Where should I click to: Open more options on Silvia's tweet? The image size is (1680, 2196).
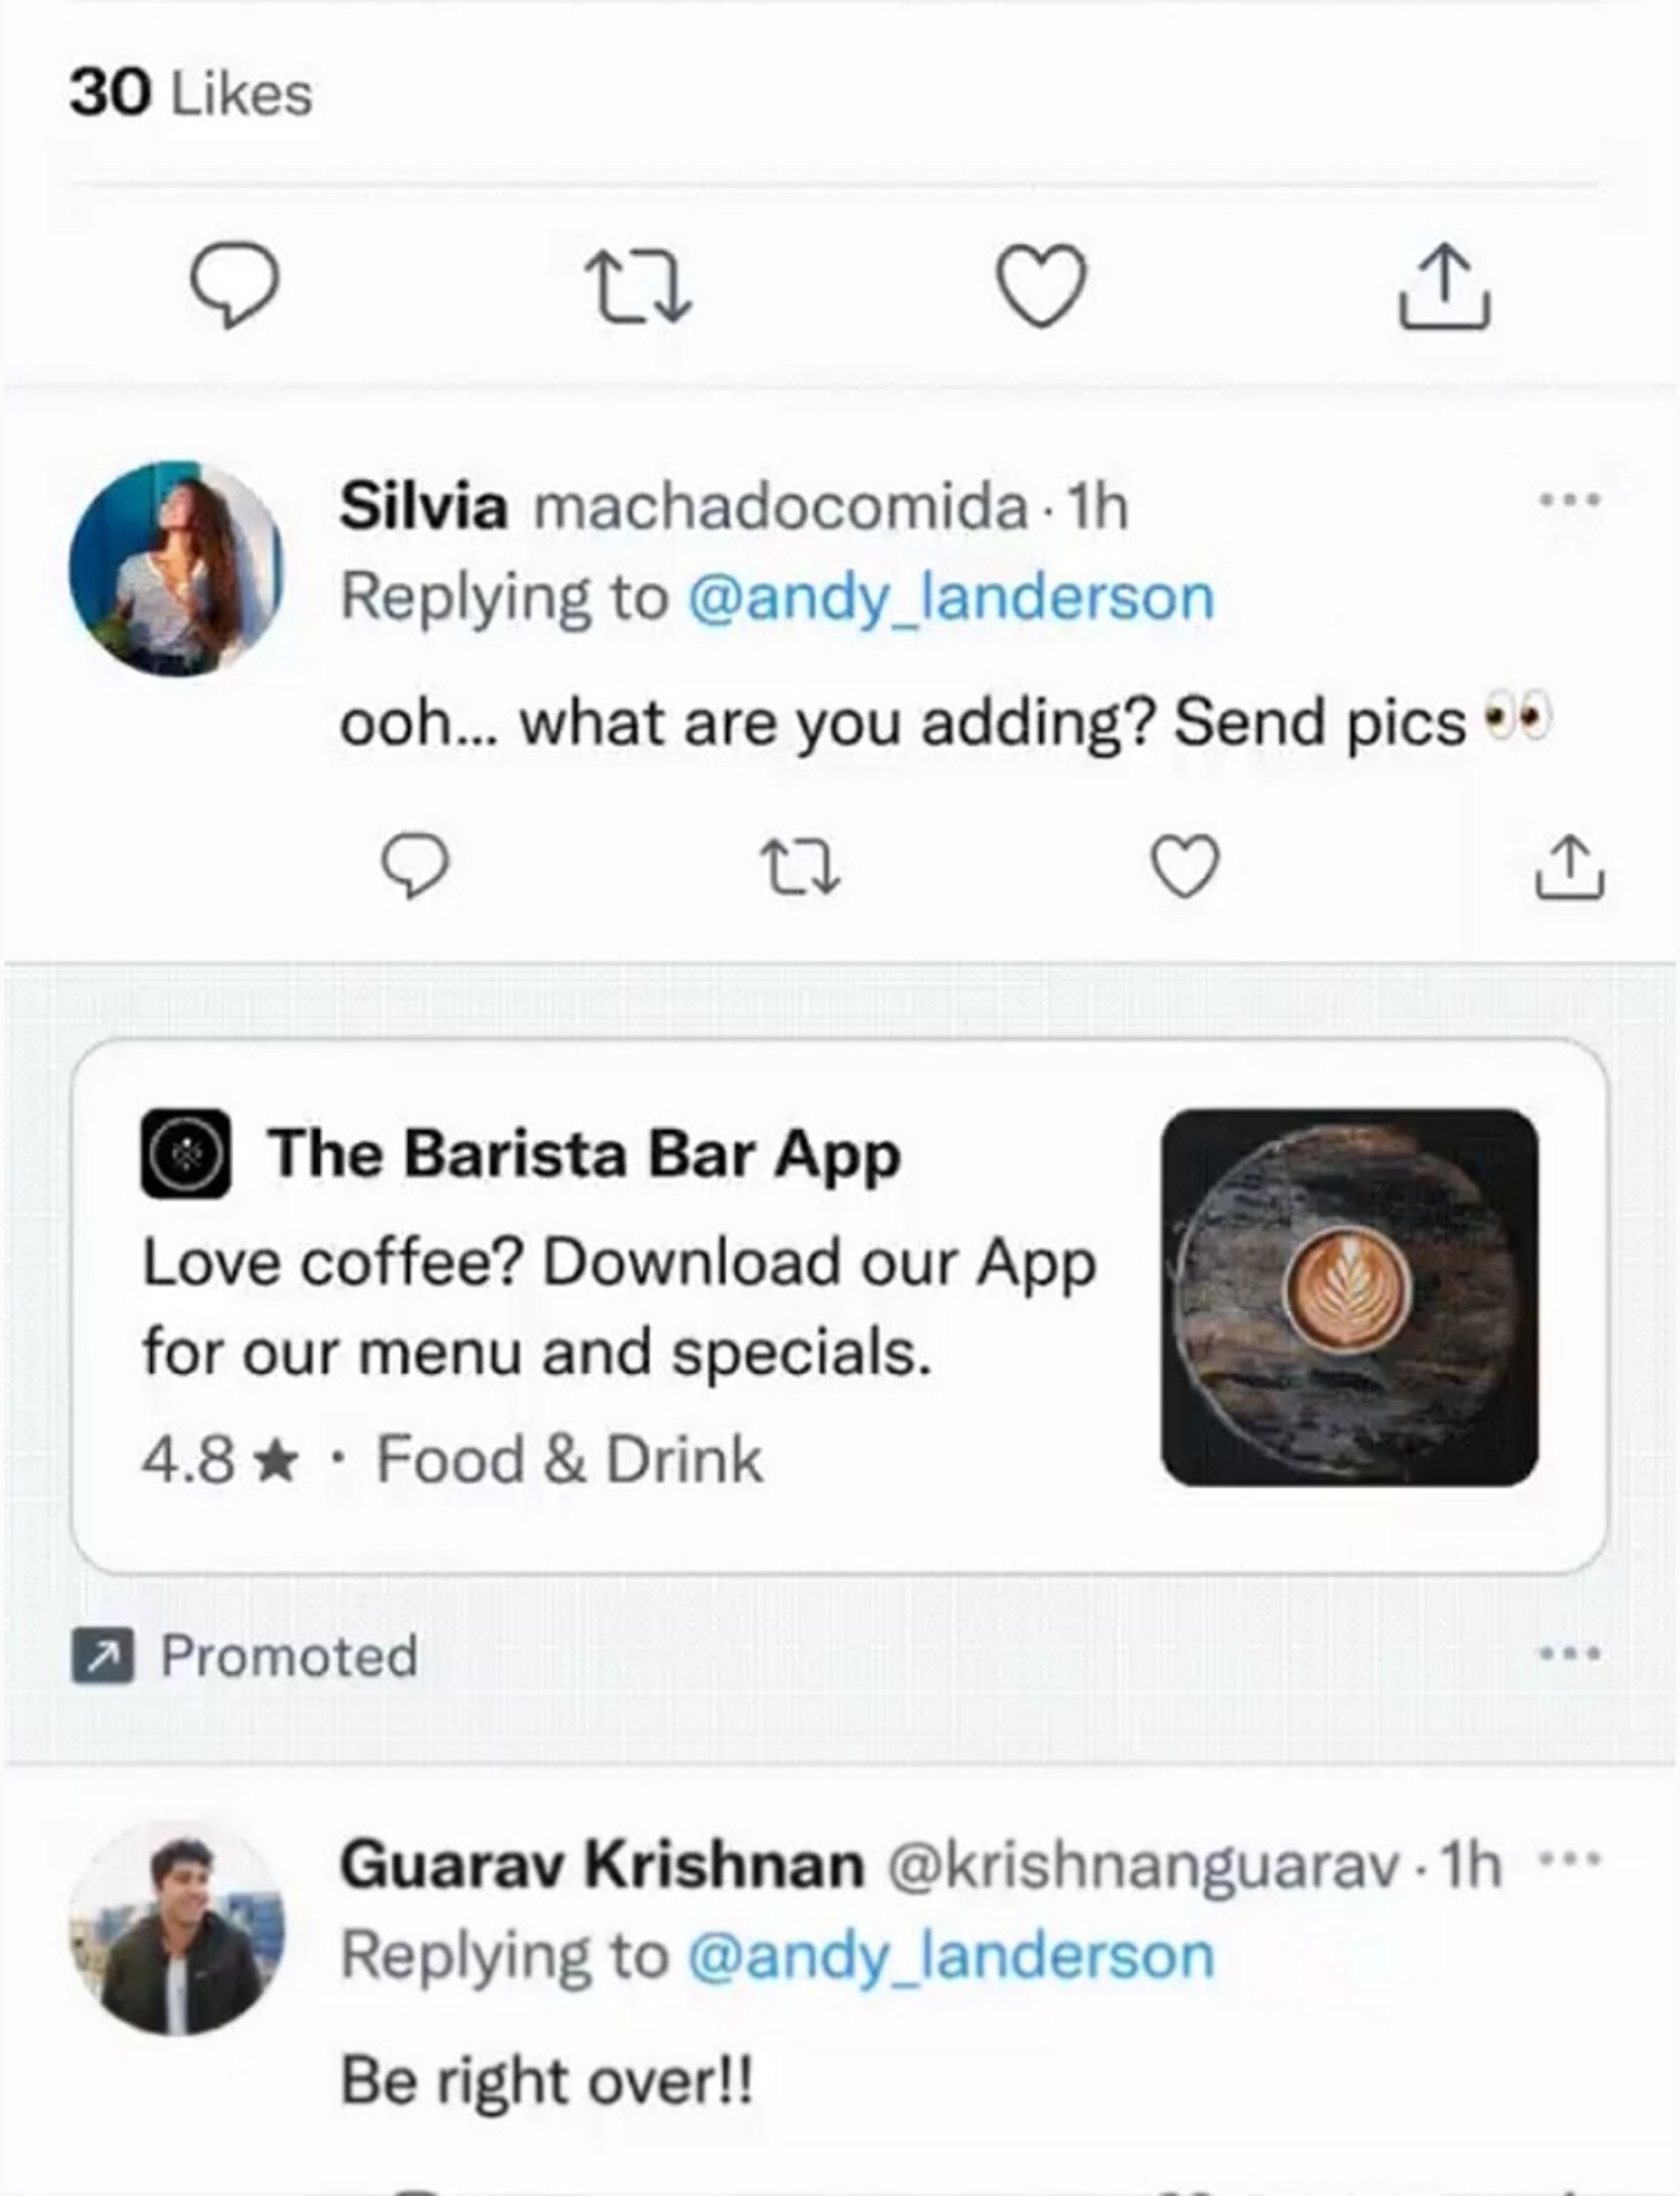point(1570,499)
